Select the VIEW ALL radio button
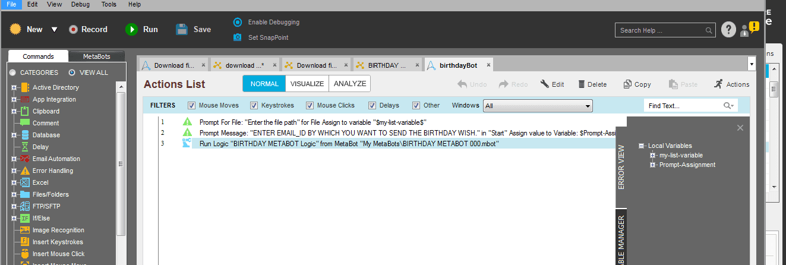 pyautogui.click(x=72, y=72)
